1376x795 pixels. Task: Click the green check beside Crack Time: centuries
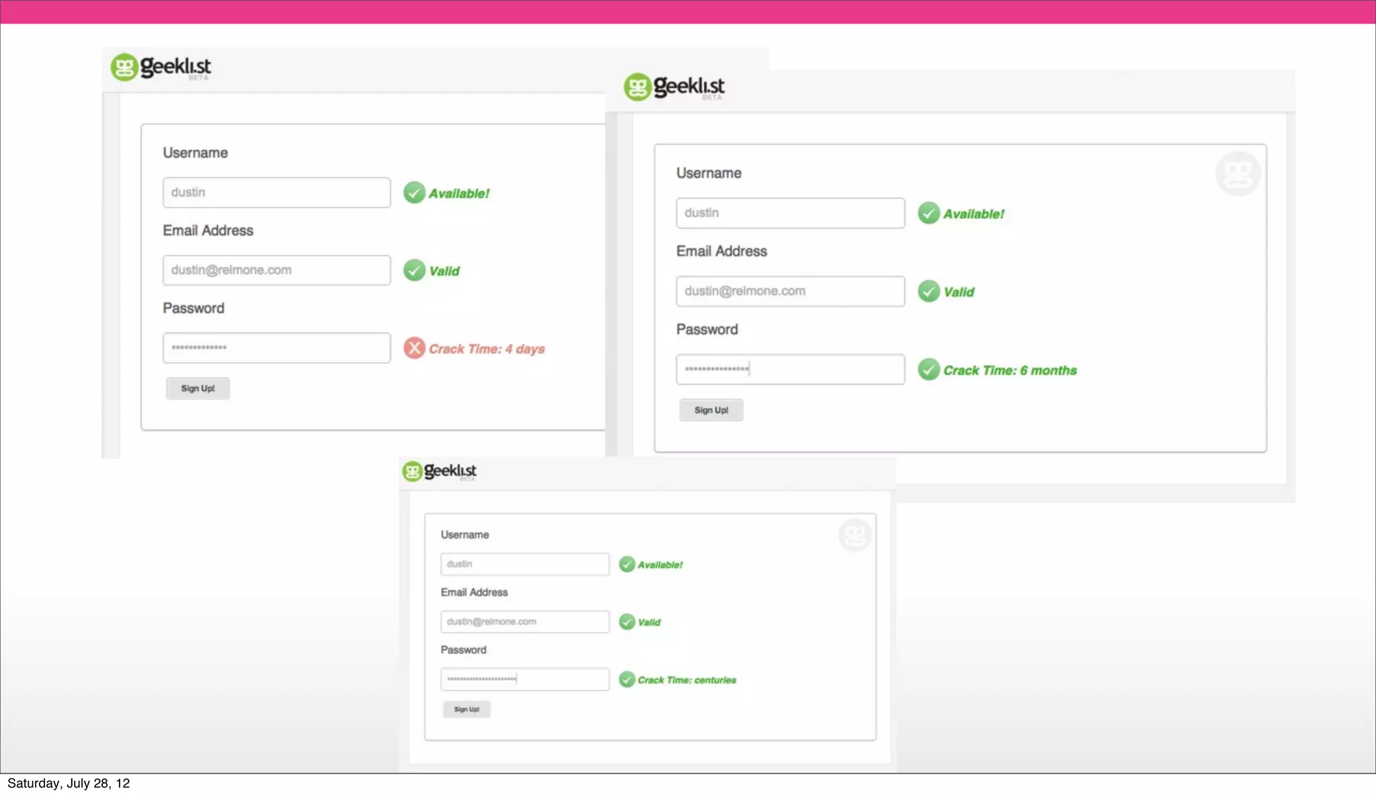click(x=627, y=680)
